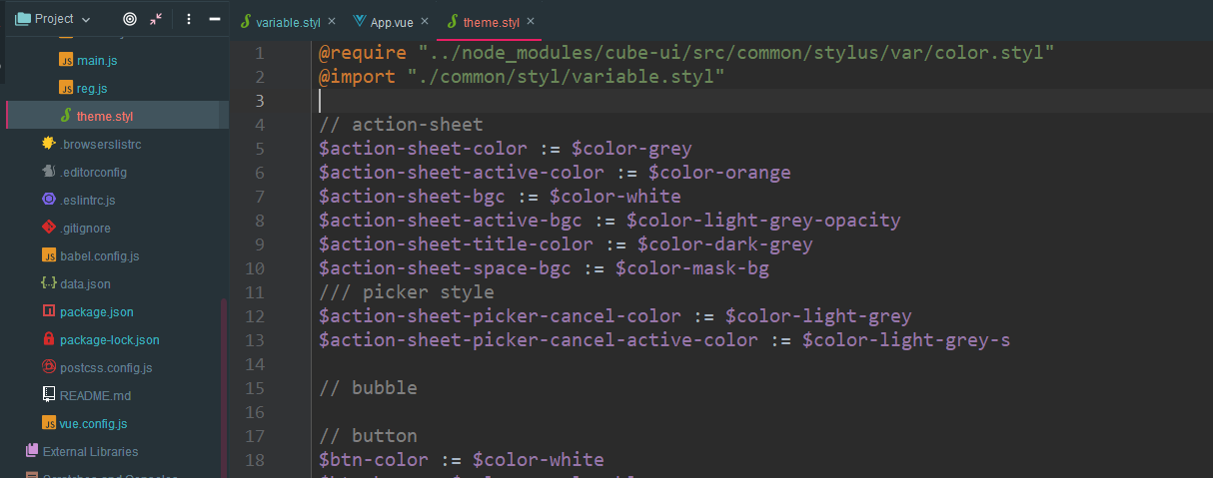Open the External Libraries node

click(90, 451)
